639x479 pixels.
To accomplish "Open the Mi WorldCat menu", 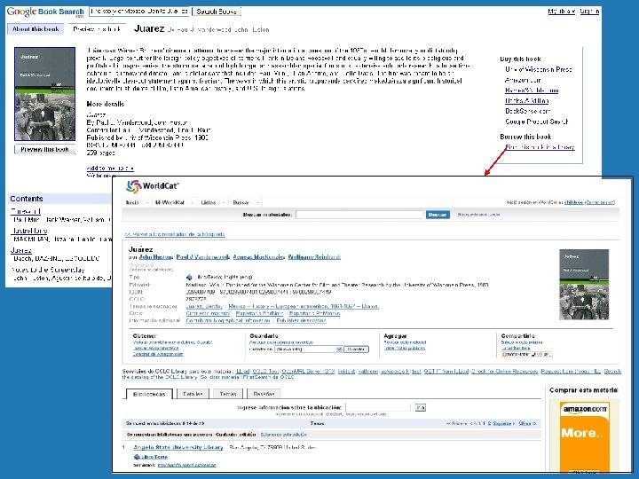I will [170, 202].
